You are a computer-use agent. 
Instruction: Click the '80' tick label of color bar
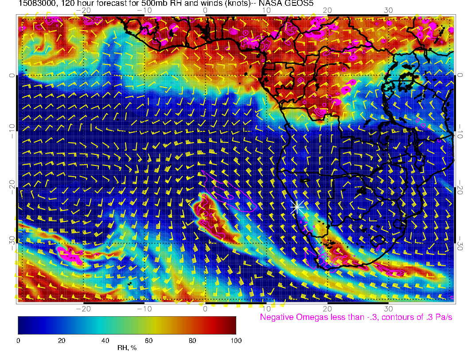tap(192, 341)
